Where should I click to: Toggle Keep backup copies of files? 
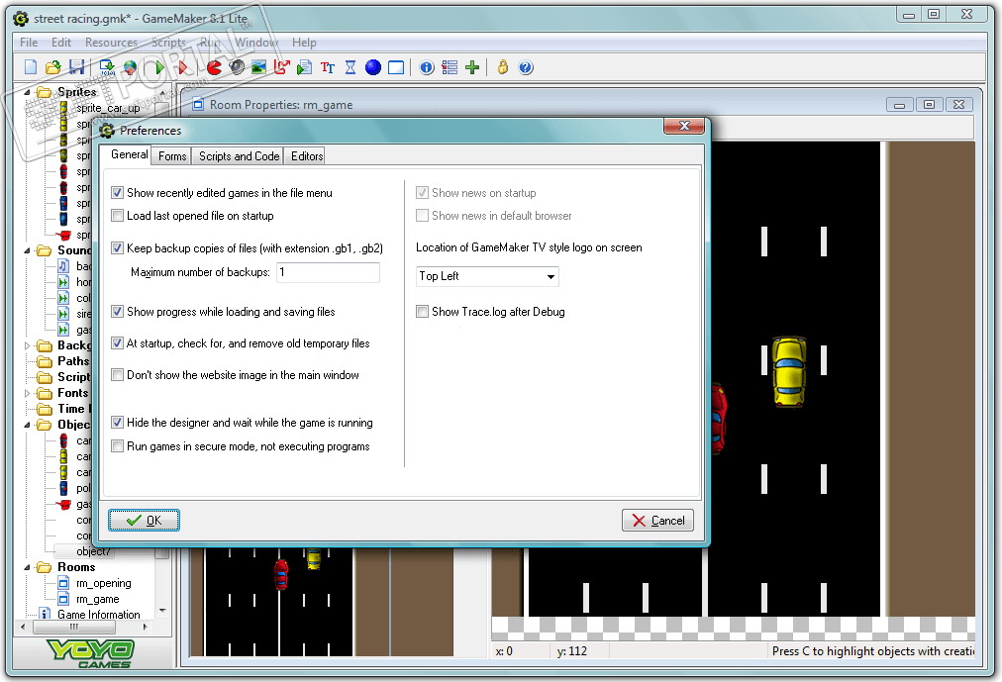pos(117,247)
